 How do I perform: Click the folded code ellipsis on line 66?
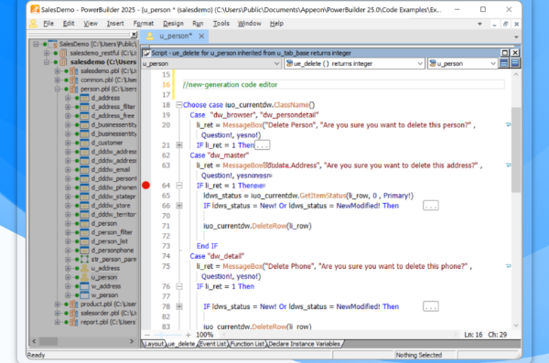click(430, 206)
